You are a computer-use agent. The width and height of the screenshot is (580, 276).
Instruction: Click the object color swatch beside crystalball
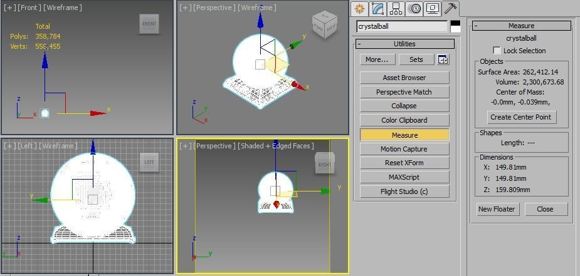(x=455, y=26)
